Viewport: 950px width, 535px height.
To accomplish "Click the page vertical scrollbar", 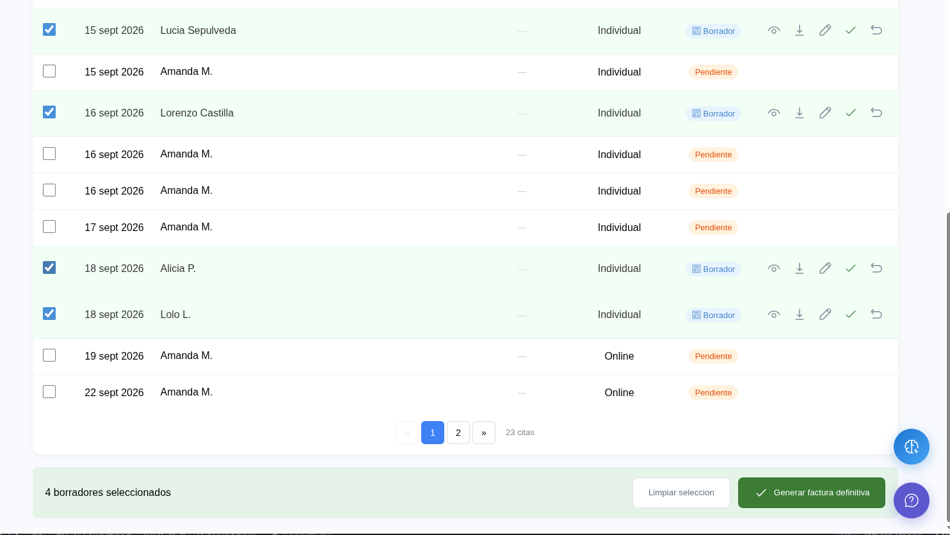I will pyautogui.click(x=947, y=371).
